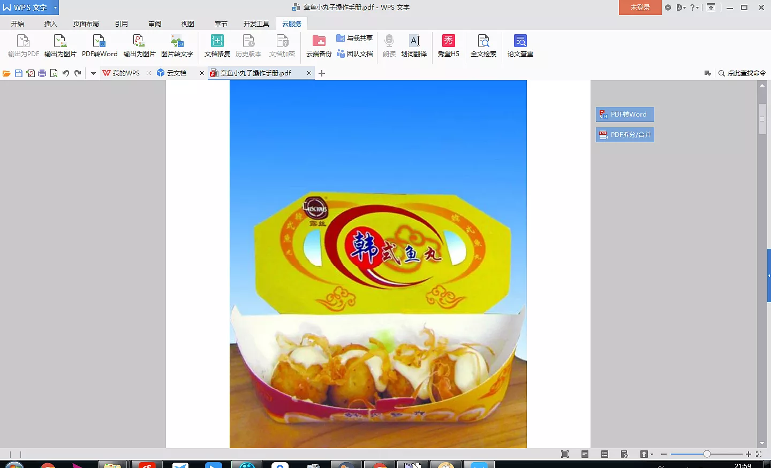Toggle full screen view in status bar
Image resolution: width=771 pixels, height=468 pixels.
pyautogui.click(x=565, y=454)
